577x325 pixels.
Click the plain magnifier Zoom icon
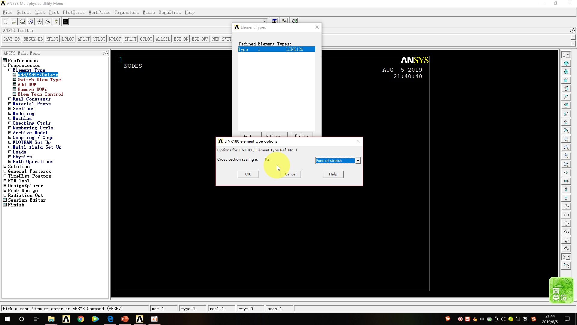566,139
